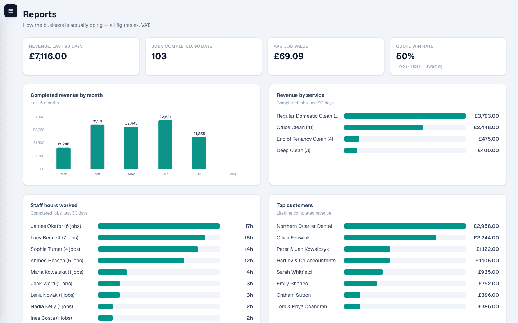Click the £935.00 lifetime revenue value
Viewport: 518px width, 323px height.
(489, 272)
